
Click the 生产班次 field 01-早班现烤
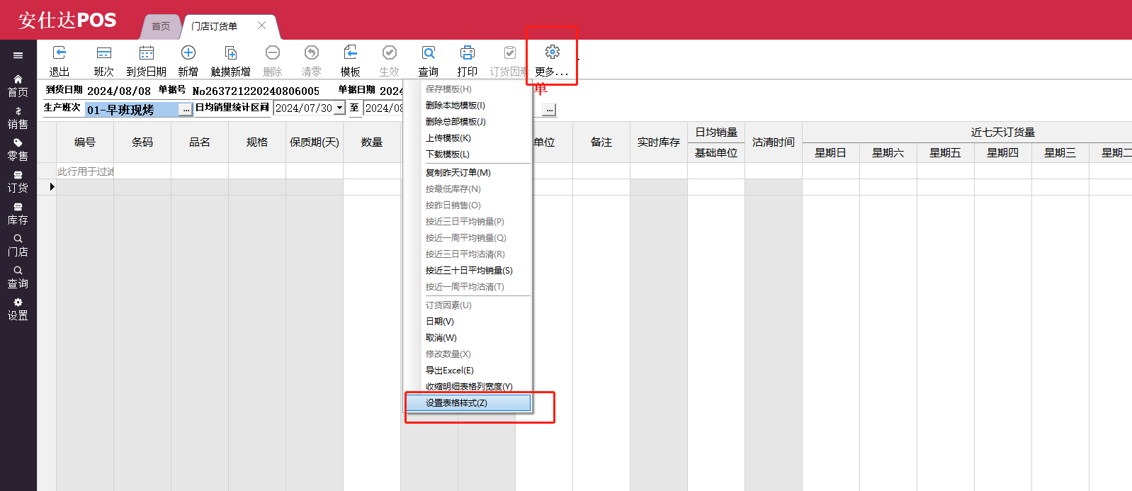pos(132,110)
